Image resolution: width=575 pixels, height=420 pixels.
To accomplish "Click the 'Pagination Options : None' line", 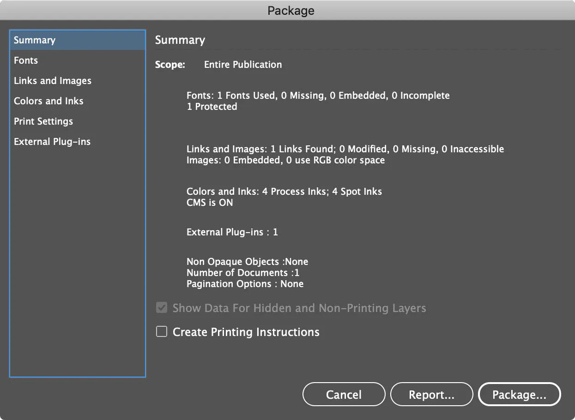I will (245, 284).
